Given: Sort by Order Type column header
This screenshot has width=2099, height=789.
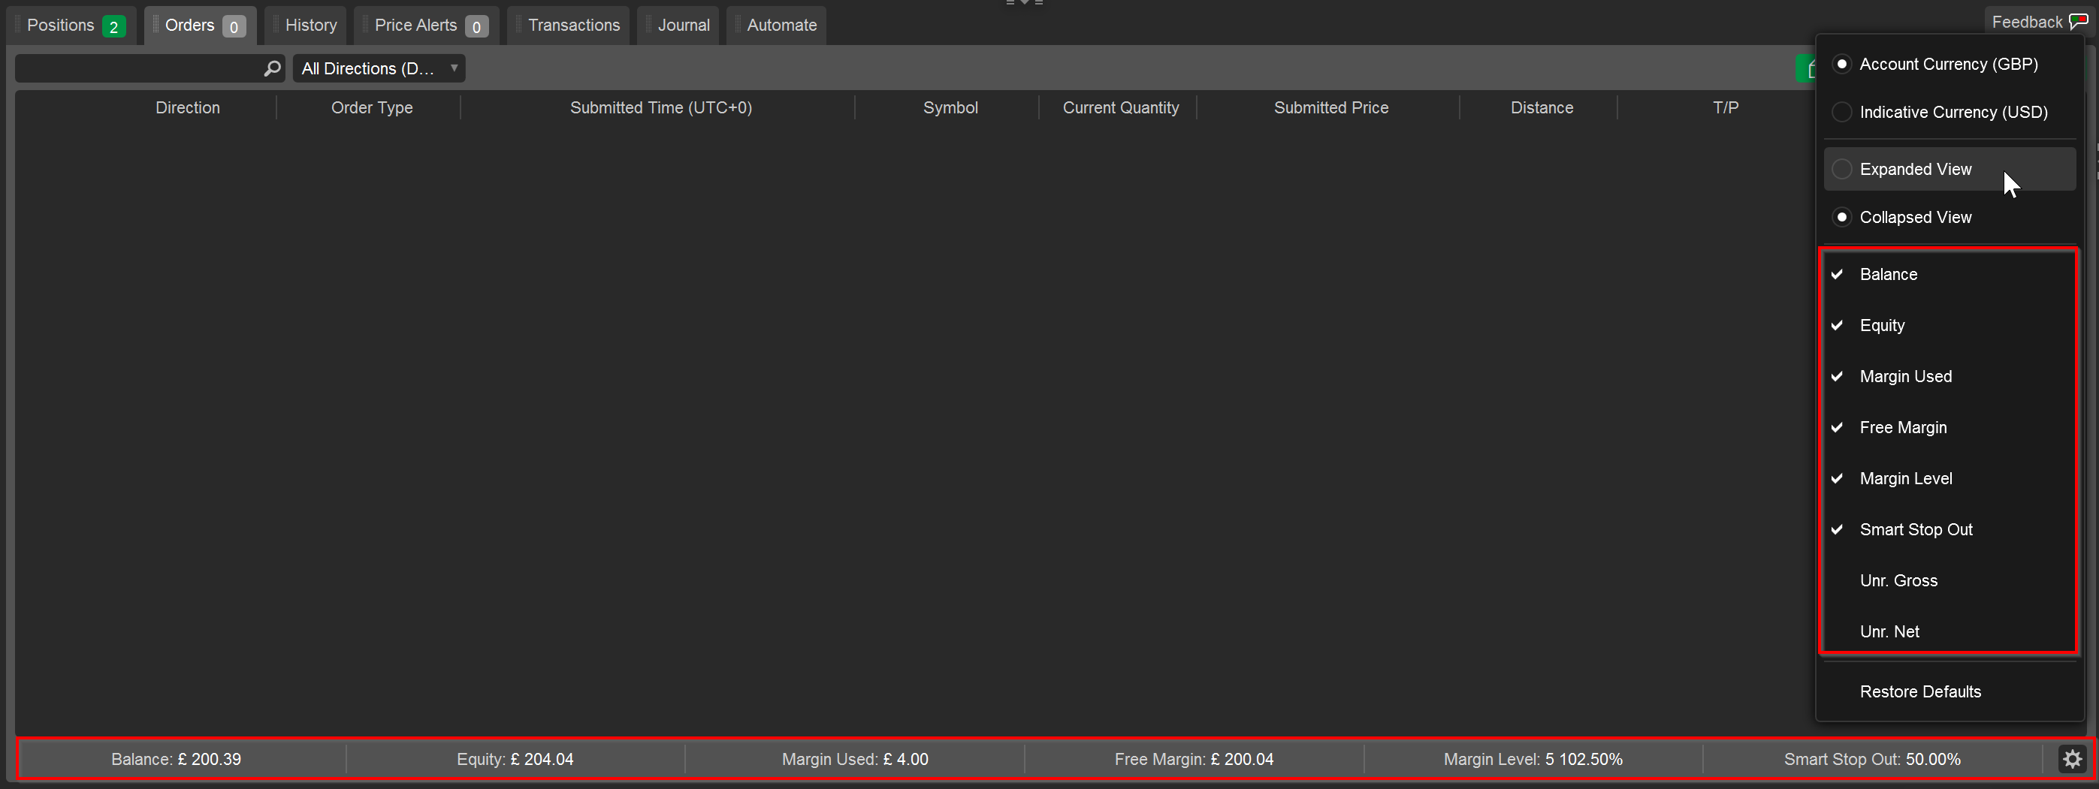Looking at the screenshot, I should [372, 107].
